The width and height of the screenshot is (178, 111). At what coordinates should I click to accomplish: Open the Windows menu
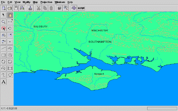(60, 2)
